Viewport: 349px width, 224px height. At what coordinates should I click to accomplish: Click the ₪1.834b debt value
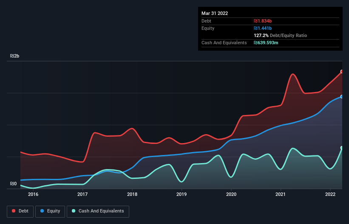click(x=263, y=21)
